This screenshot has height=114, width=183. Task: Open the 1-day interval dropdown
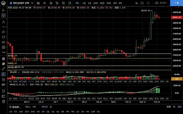78,3
